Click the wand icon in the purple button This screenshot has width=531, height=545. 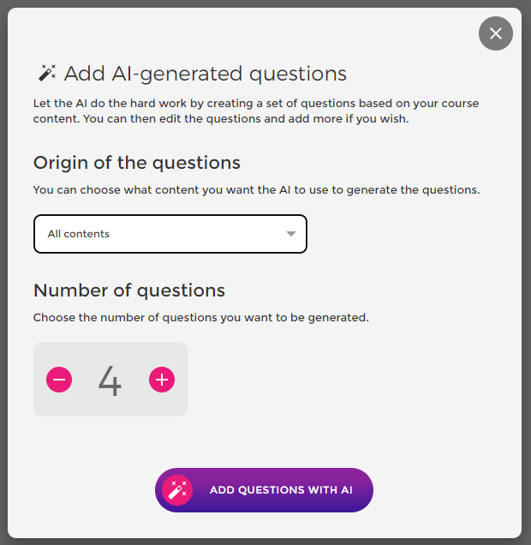[x=177, y=490]
